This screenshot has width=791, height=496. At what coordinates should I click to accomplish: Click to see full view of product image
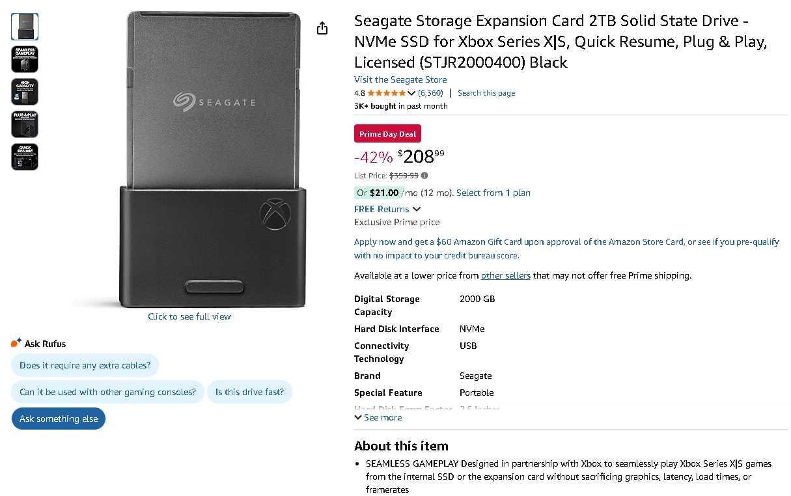[189, 316]
